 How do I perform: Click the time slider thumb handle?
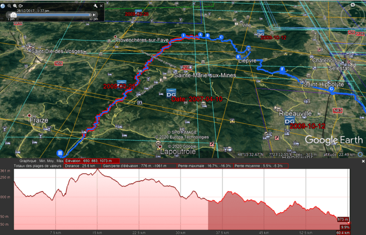(13, 15)
